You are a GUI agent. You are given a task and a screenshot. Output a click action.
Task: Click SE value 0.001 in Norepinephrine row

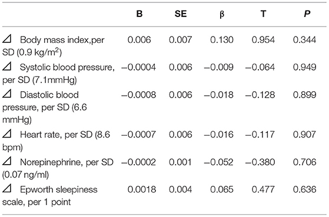pos(180,162)
